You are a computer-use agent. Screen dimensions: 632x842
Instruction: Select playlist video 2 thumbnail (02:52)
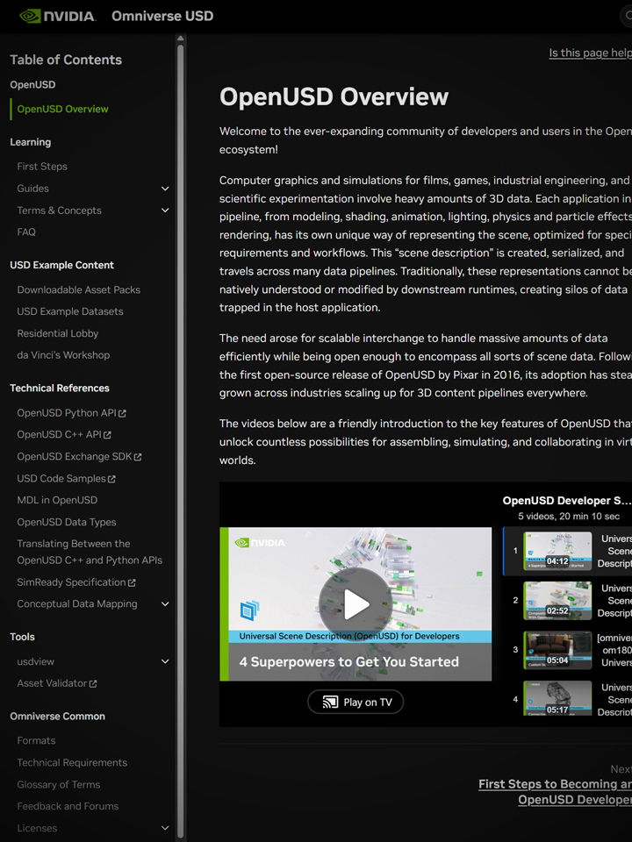(x=557, y=600)
